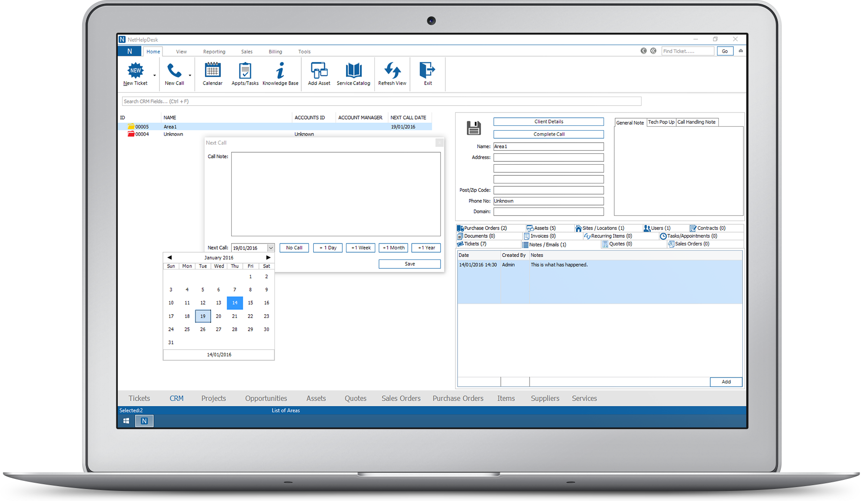Click the No Call button
Screen dimensions: 865x501
[294, 248]
